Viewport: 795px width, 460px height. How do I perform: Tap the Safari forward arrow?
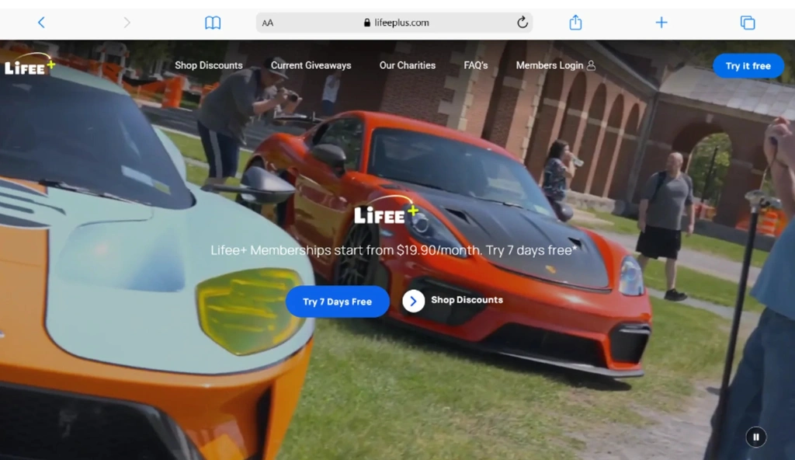127,23
